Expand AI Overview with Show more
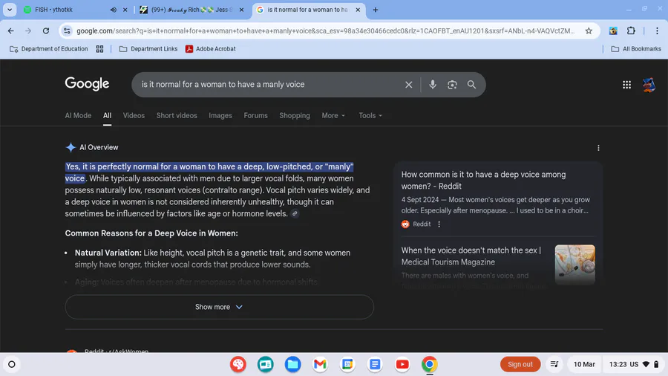The height and width of the screenshot is (376, 668). click(220, 307)
